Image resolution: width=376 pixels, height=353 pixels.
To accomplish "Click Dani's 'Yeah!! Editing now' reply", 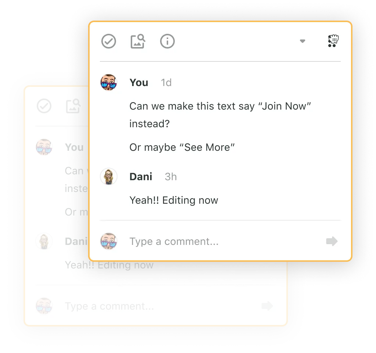I will (x=174, y=200).
